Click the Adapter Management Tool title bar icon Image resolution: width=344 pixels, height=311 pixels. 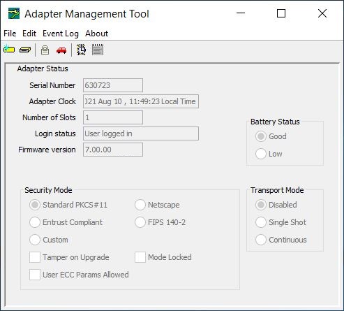pos(14,13)
